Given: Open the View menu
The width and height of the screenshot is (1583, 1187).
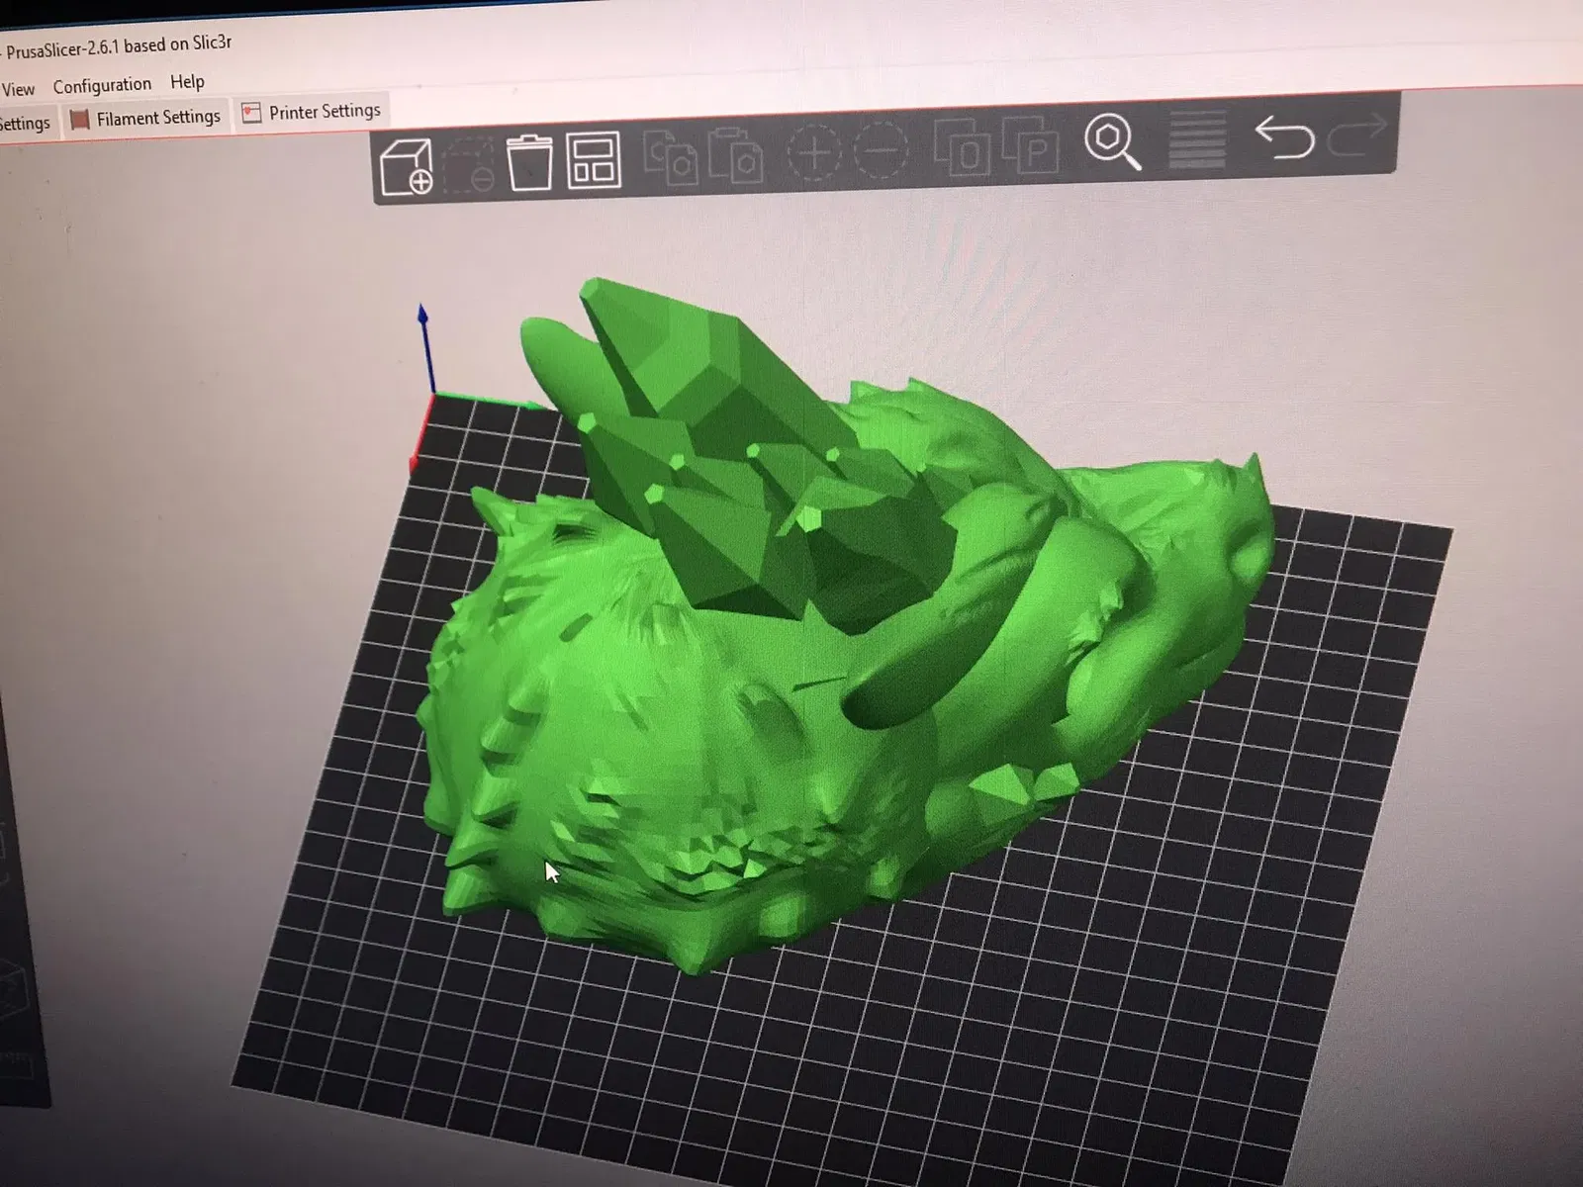Looking at the screenshot, I should point(18,89).
